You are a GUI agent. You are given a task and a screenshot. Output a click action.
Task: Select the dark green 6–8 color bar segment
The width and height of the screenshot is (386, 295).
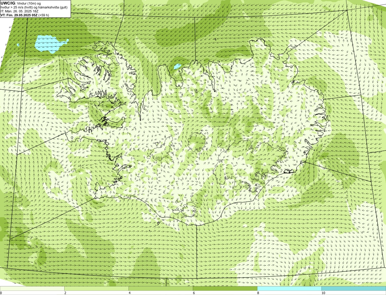pos(225,289)
